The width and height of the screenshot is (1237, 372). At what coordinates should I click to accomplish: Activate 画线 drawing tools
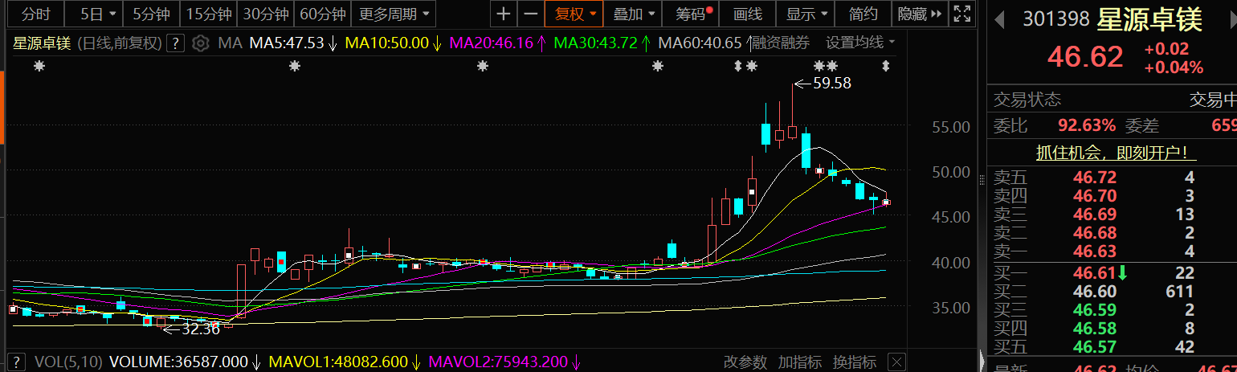pos(747,14)
